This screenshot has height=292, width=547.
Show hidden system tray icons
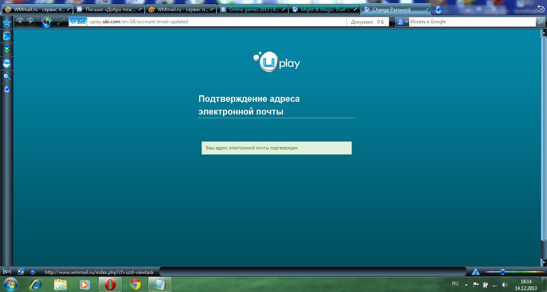466,285
